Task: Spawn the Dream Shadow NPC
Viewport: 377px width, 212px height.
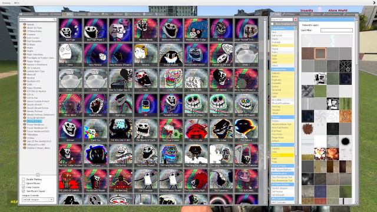Action: coord(171,55)
